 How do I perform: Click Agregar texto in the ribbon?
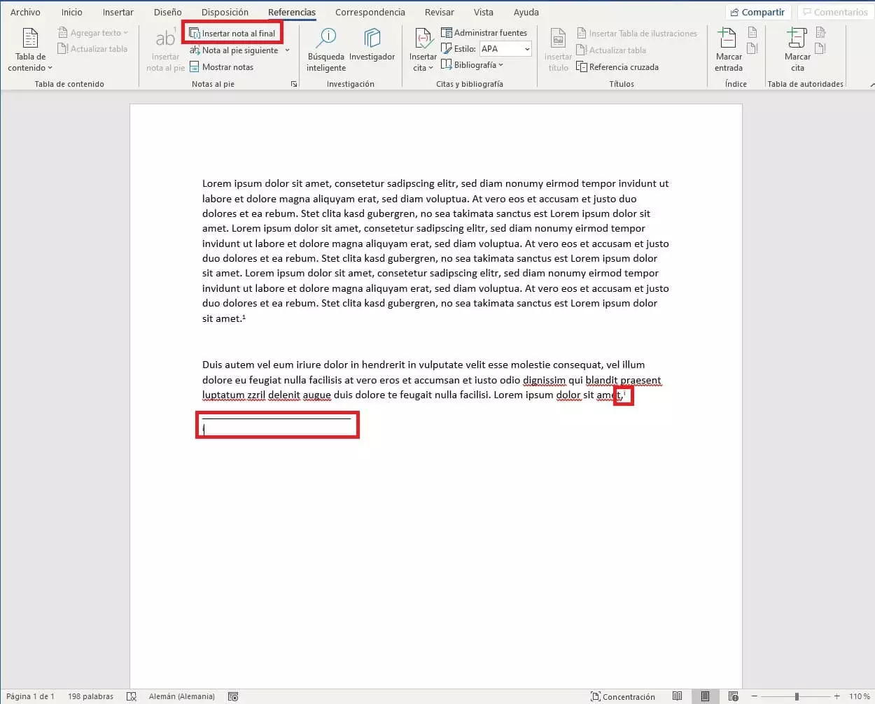coord(93,33)
